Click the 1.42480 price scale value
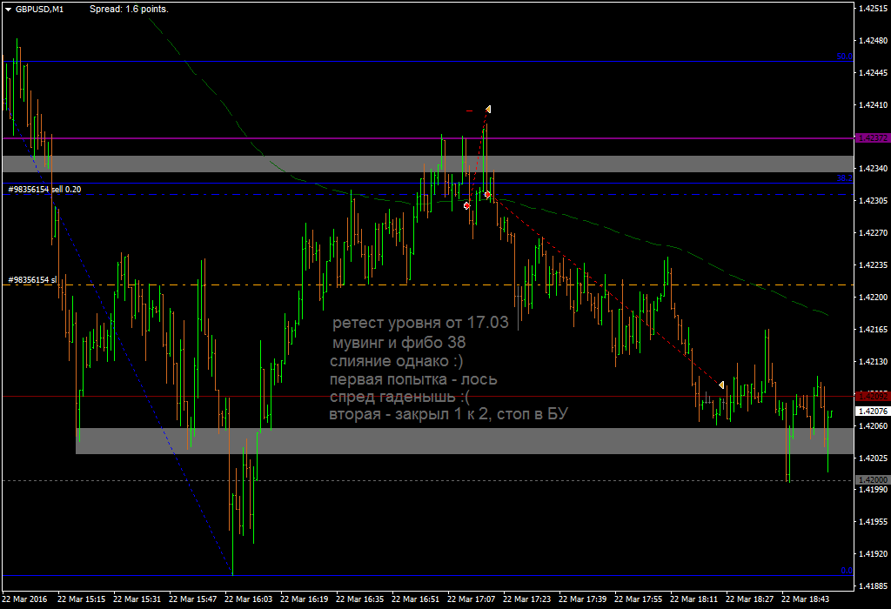 pyautogui.click(x=873, y=40)
